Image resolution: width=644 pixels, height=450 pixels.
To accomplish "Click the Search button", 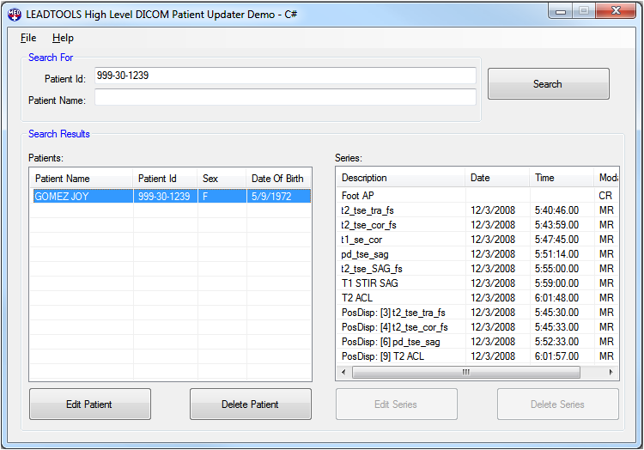I will 548,84.
